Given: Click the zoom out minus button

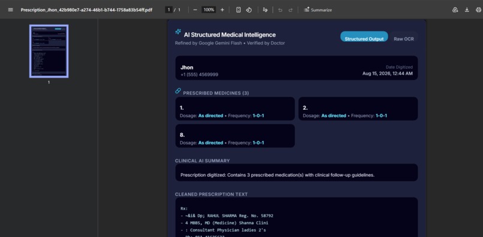Looking at the screenshot, I should pos(195,10).
